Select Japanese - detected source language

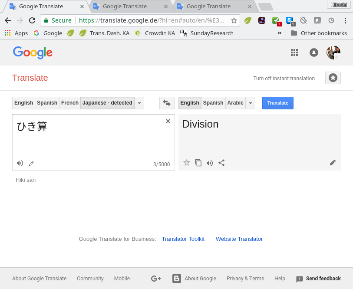[107, 103]
